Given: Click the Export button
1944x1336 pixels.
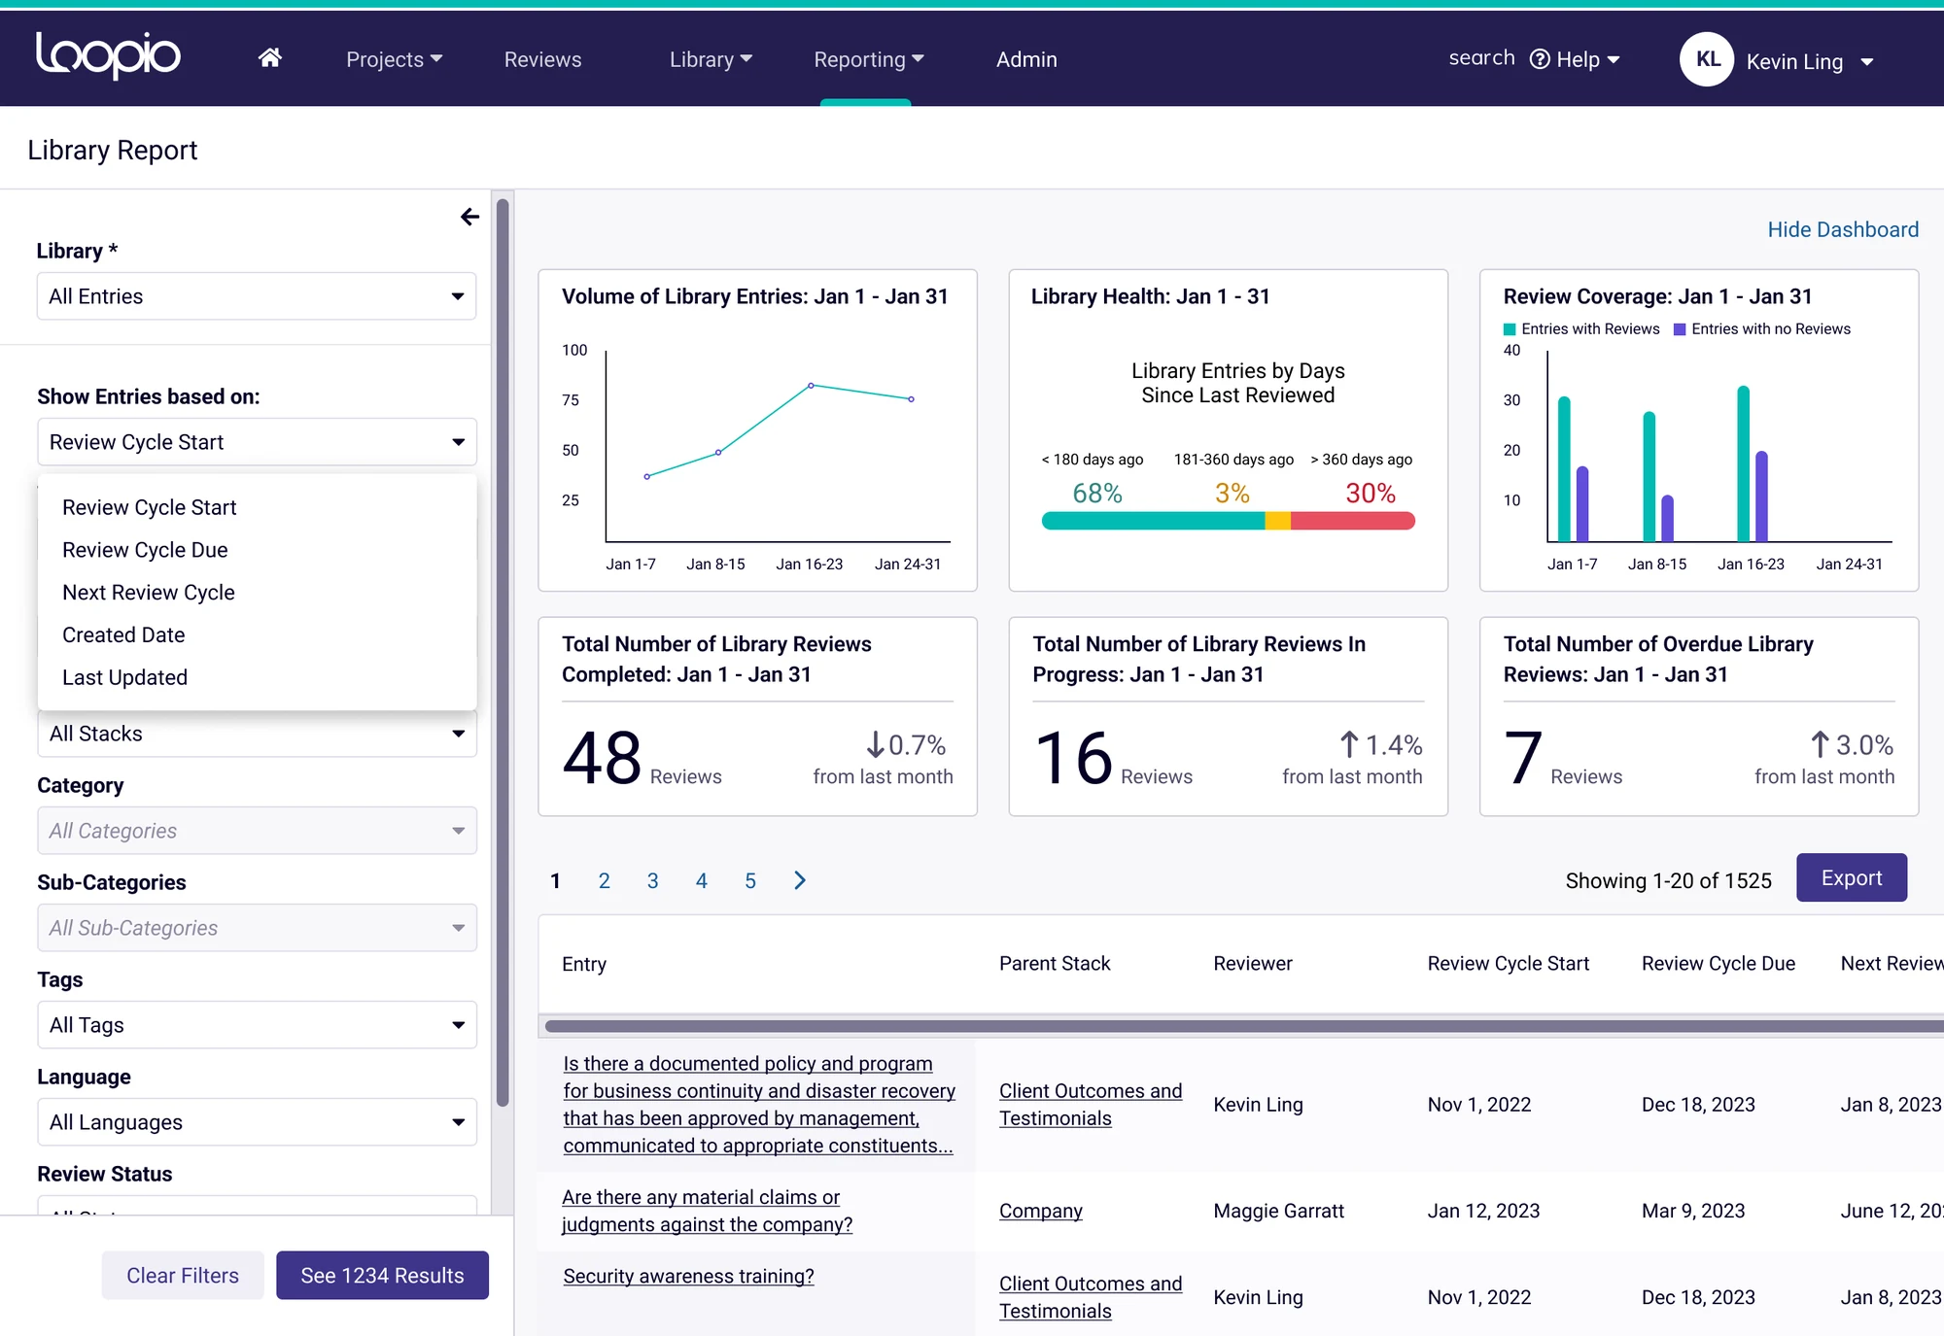Looking at the screenshot, I should [x=1852, y=878].
